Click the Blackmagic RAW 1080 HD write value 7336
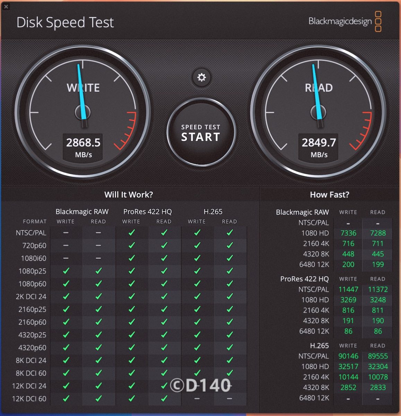The image size is (401, 416). [348, 233]
